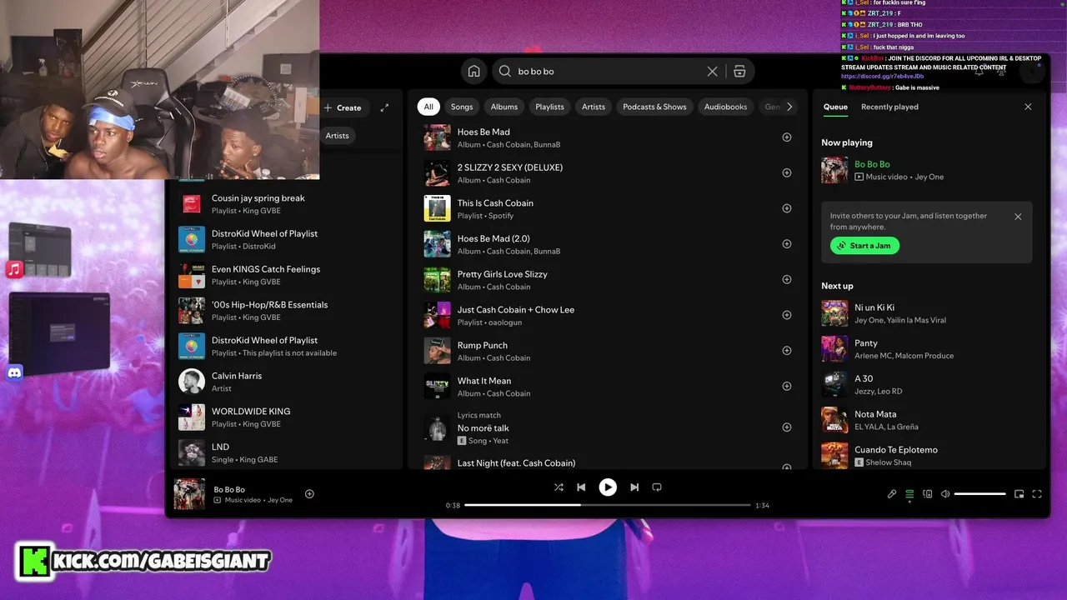Add Pretty Girls Love Slizzy to library

786,280
